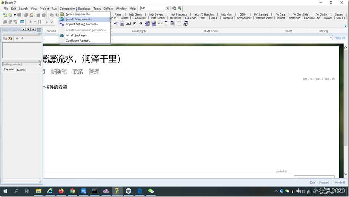Screen dimensions: 349x197
Task: Select the RadioButton component palette icon
Action: pos(141,23)
